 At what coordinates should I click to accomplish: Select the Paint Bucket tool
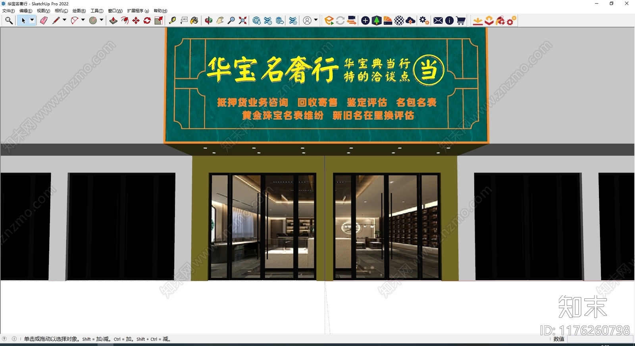tap(194, 21)
